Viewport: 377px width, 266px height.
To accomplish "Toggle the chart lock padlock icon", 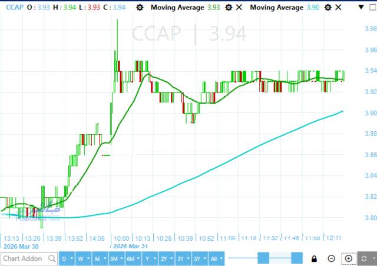I will (315, 258).
